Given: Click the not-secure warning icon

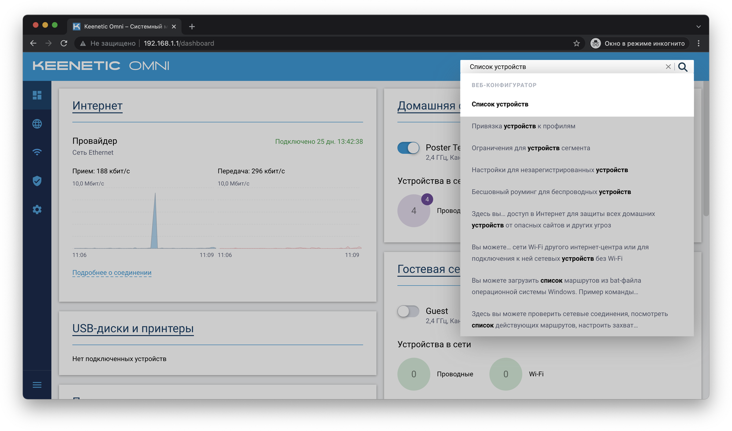Looking at the screenshot, I should click(x=83, y=43).
